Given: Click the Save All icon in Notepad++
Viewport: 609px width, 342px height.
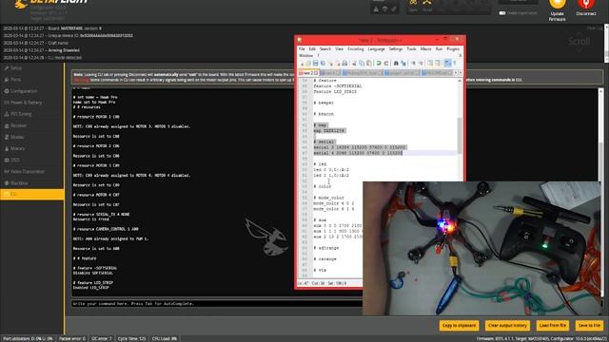Looking at the screenshot, I should click(x=323, y=64).
